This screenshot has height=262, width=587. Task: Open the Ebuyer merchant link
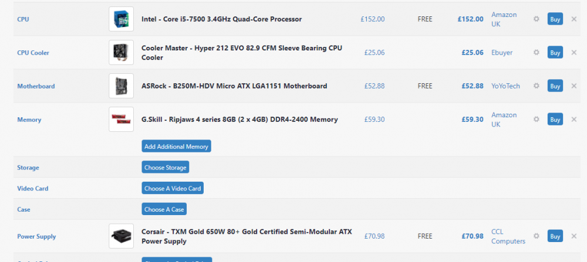click(502, 52)
